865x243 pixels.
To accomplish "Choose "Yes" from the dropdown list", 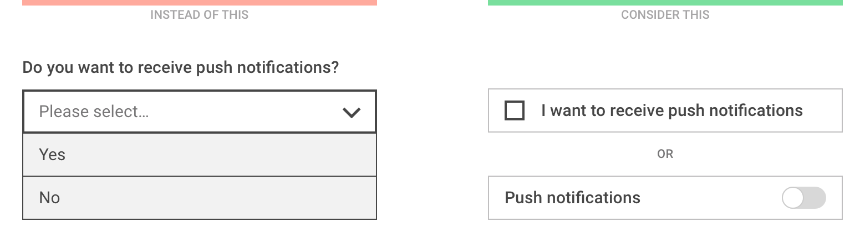I will tap(52, 155).
